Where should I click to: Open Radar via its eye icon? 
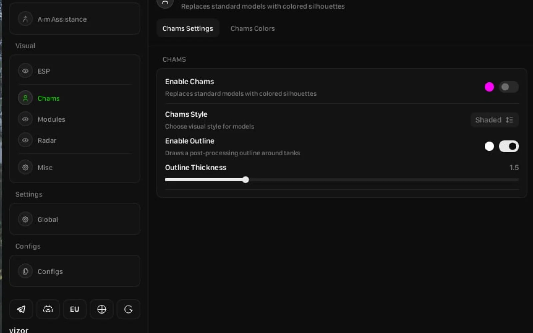point(25,140)
